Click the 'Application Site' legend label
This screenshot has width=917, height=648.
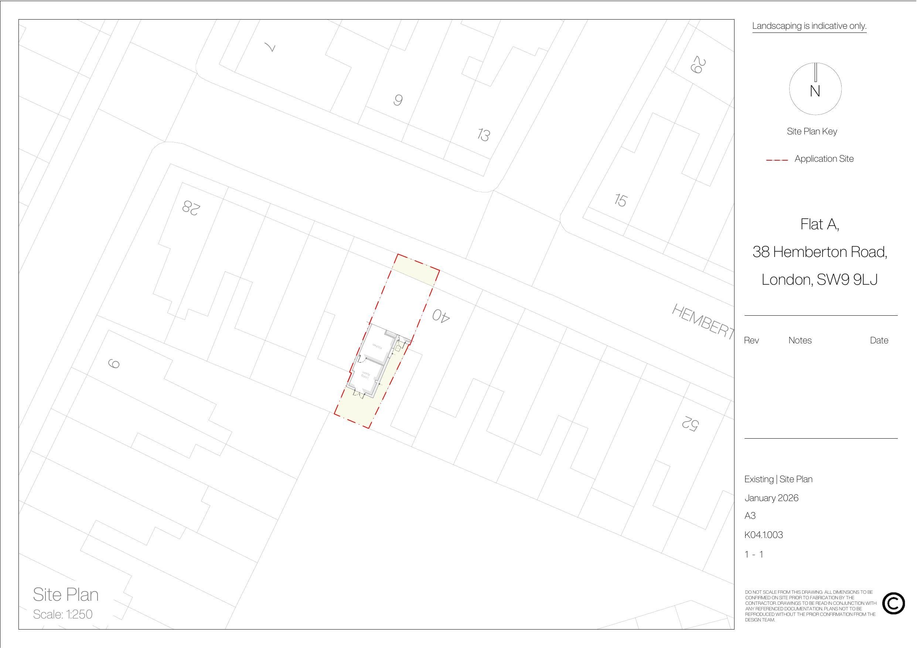pyautogui.click(x=824, y=159)
